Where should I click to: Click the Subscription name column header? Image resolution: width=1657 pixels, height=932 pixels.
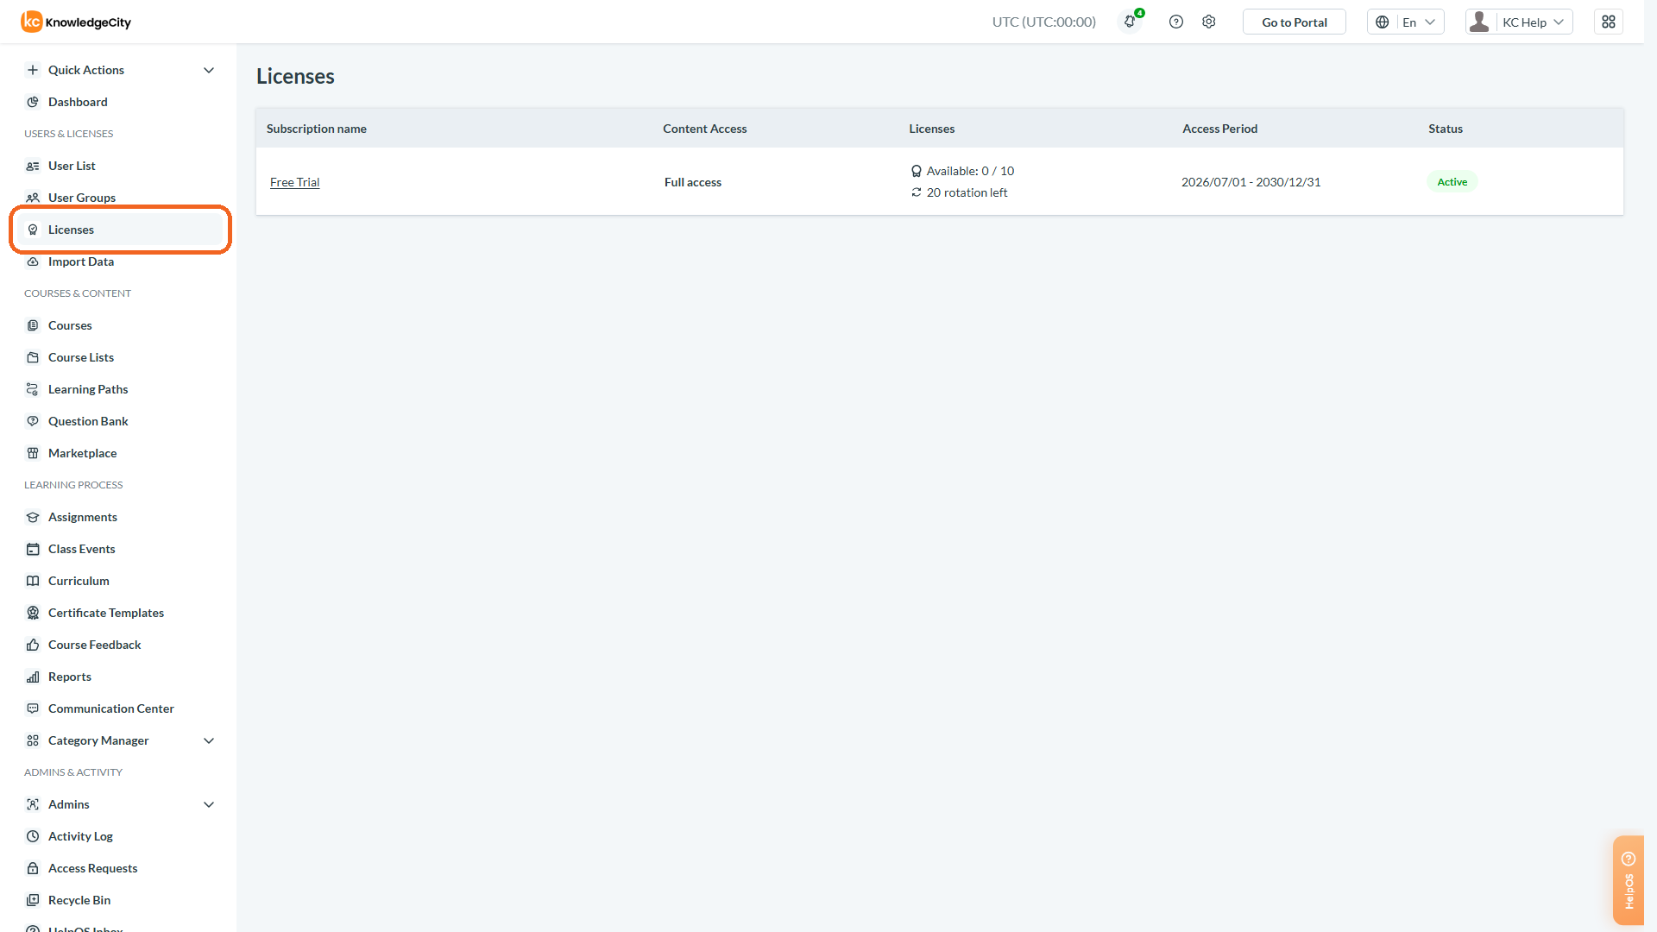click(316, 129)
